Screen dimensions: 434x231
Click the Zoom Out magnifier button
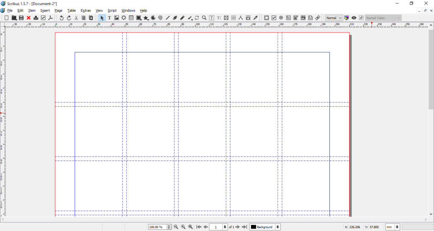pyautogui.click(x=176, y=227)
